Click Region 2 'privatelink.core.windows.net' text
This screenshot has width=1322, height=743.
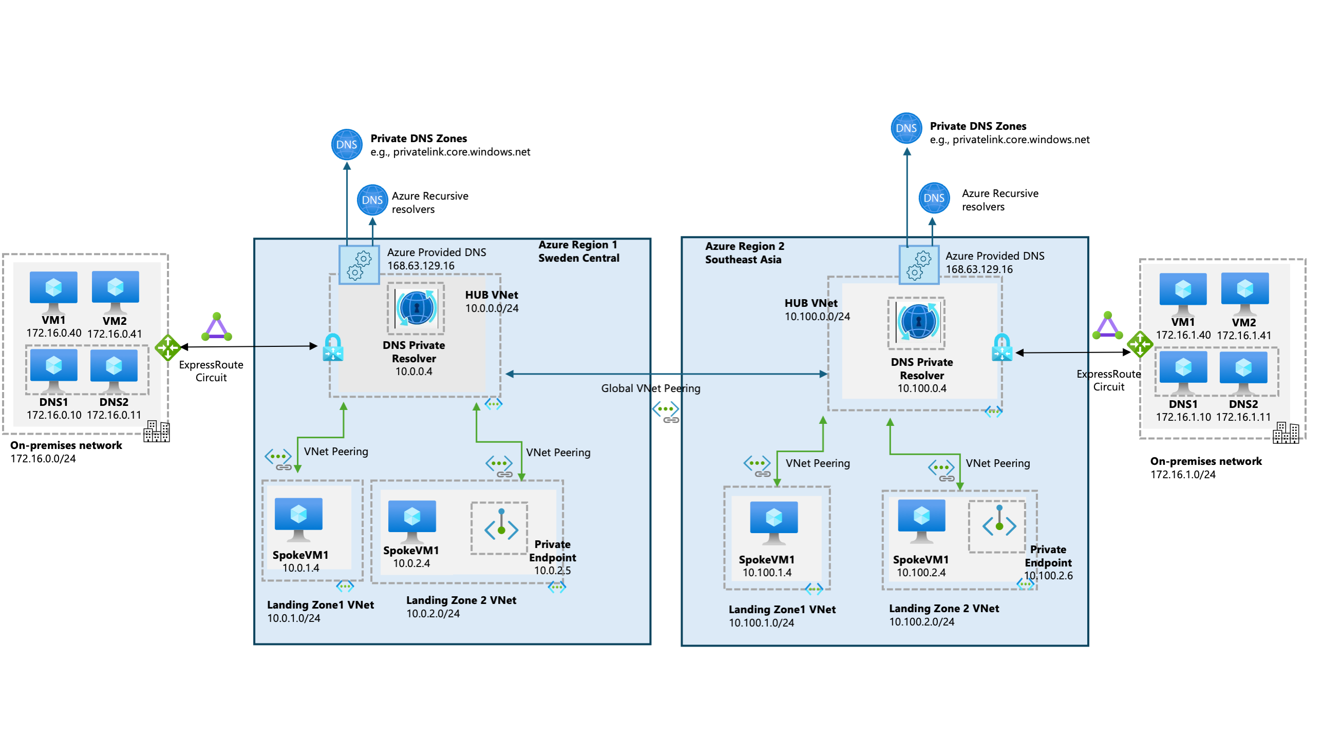tap(1021, 140)
